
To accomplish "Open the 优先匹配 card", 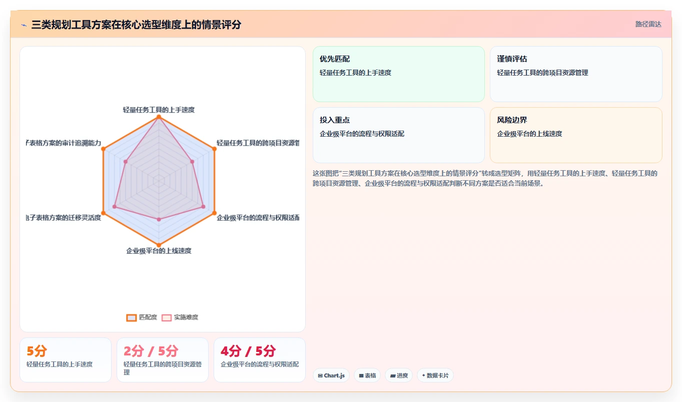I will click(399, 74).
